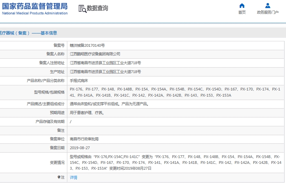Click the 型号规格/包装规格 model list value
The height and width of the screenshot is (184, 286).
click(175, 93)
